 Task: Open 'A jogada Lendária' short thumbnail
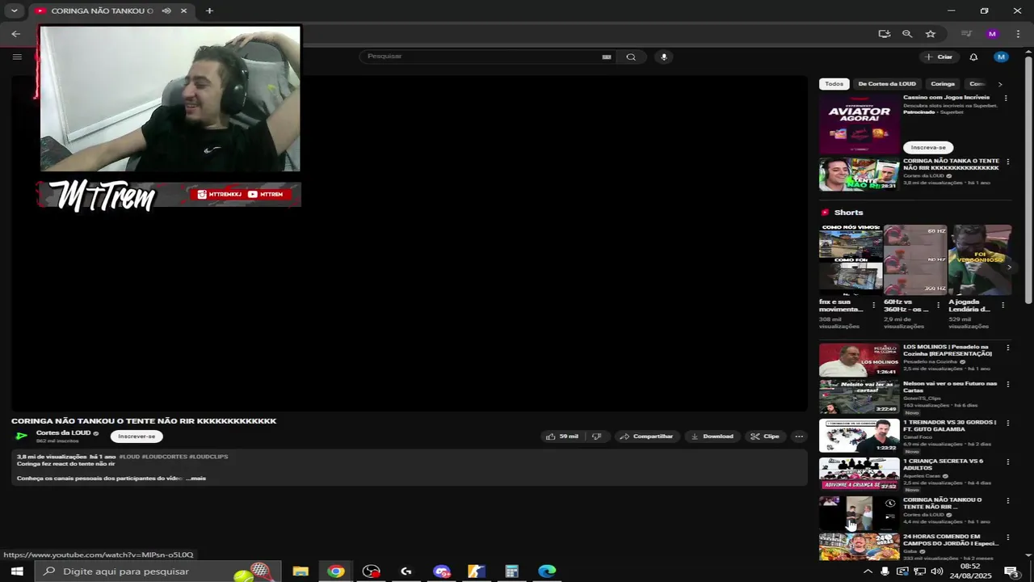(x=979, y=259)
